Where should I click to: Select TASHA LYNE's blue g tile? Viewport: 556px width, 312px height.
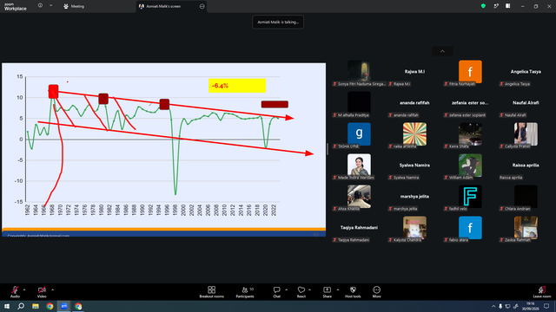pyautogui.click(x=359, y=134)
